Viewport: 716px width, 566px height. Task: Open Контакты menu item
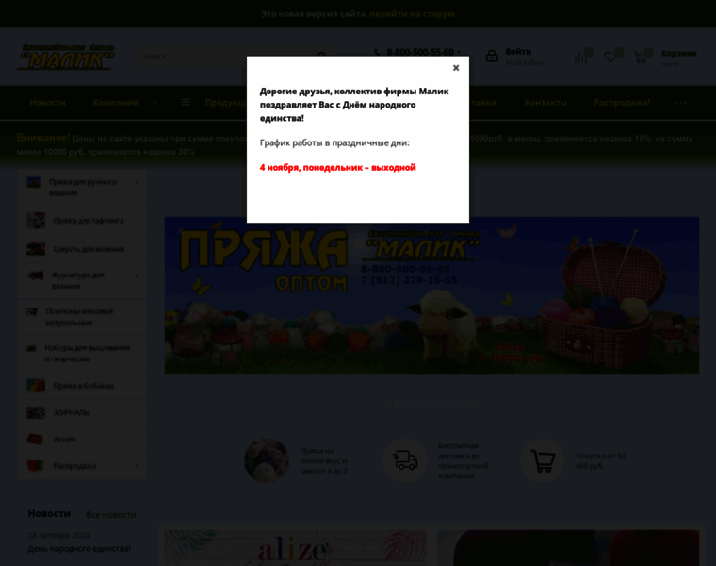pyautogui.click(x=545, y=103)
